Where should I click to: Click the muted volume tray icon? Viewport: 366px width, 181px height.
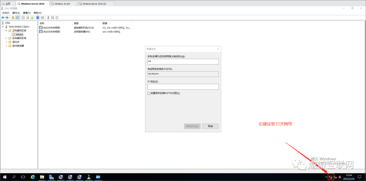[x=335, y=177]
